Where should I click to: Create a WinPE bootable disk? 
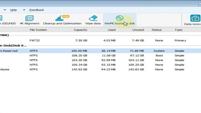tap(120, 20)
